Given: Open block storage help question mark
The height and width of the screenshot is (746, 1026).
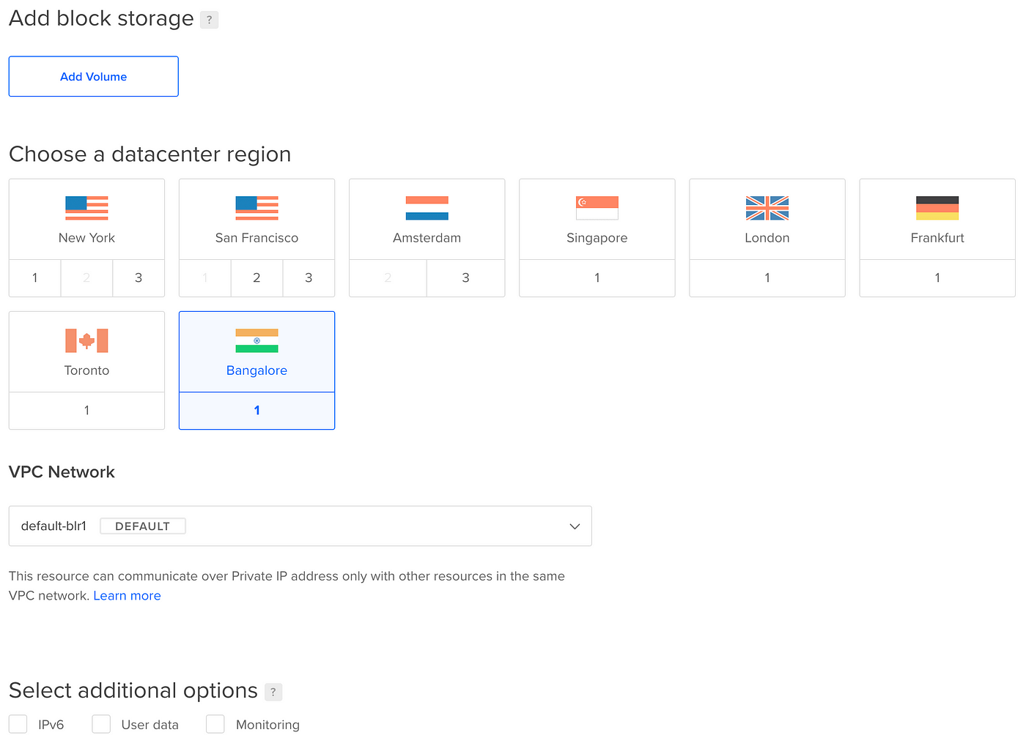Looking at the screenshot, I should [x=209, y=20].
